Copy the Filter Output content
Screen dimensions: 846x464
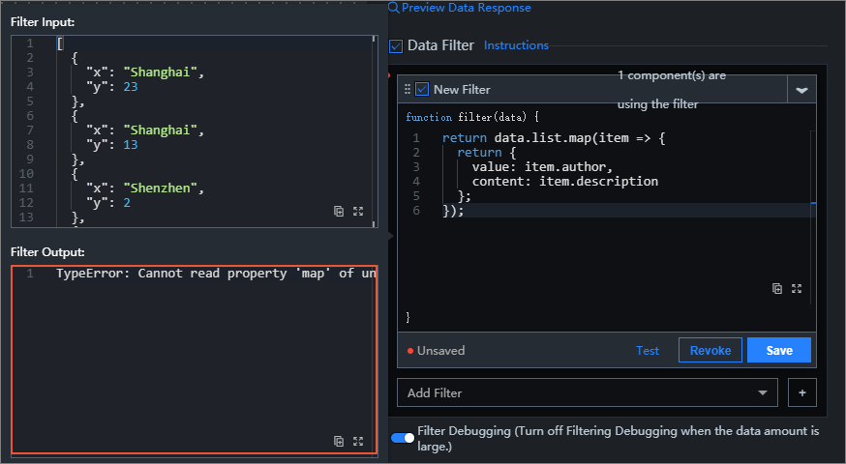coord(339,441)
